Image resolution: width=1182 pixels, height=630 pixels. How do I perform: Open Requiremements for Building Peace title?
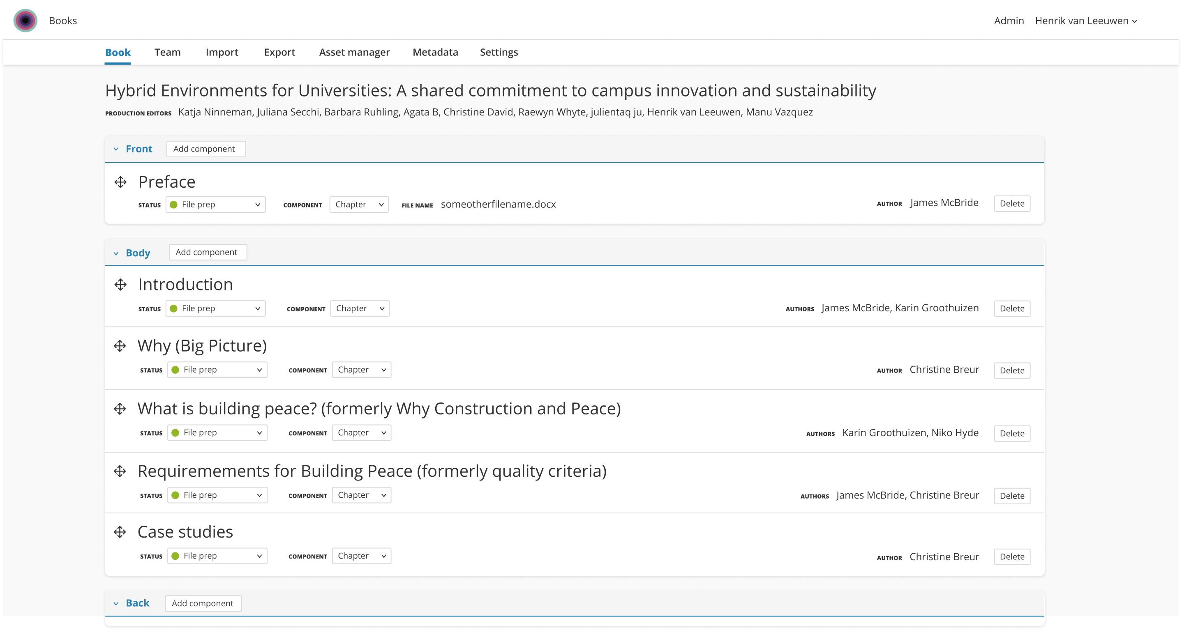click(372, 471)
